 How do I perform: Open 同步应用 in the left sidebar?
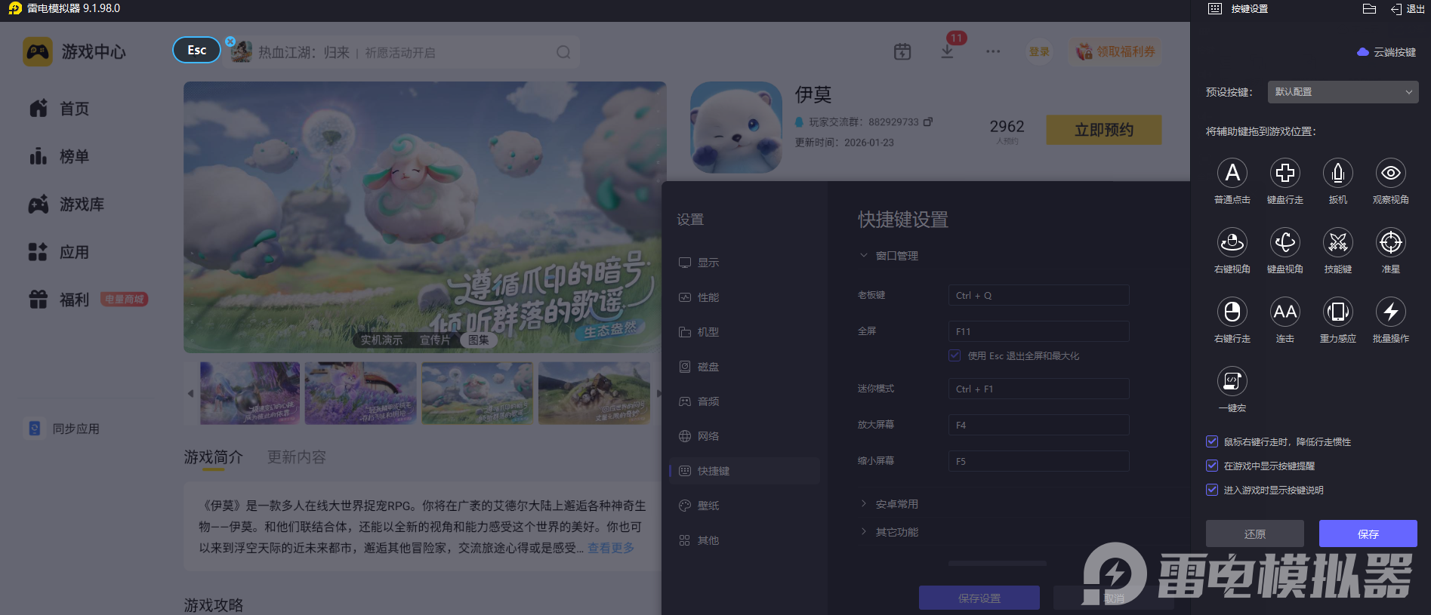63,429
